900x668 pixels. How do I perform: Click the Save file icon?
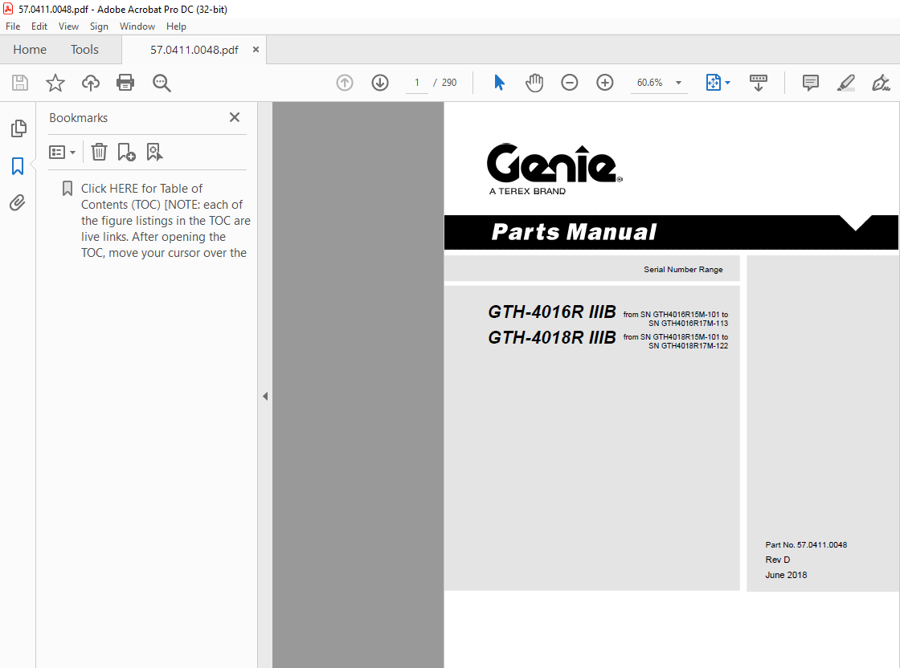(20, 83)
